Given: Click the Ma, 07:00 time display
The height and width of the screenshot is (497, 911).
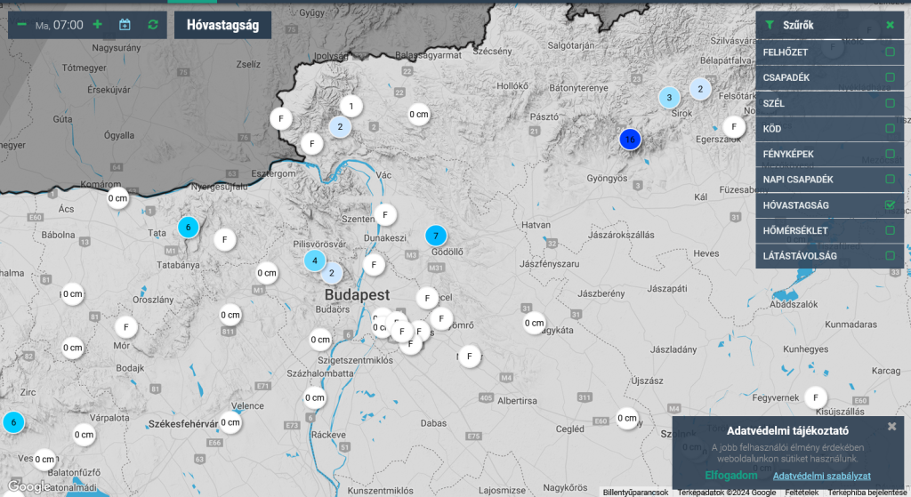Looking at the screenshot, I should (60, 25).
